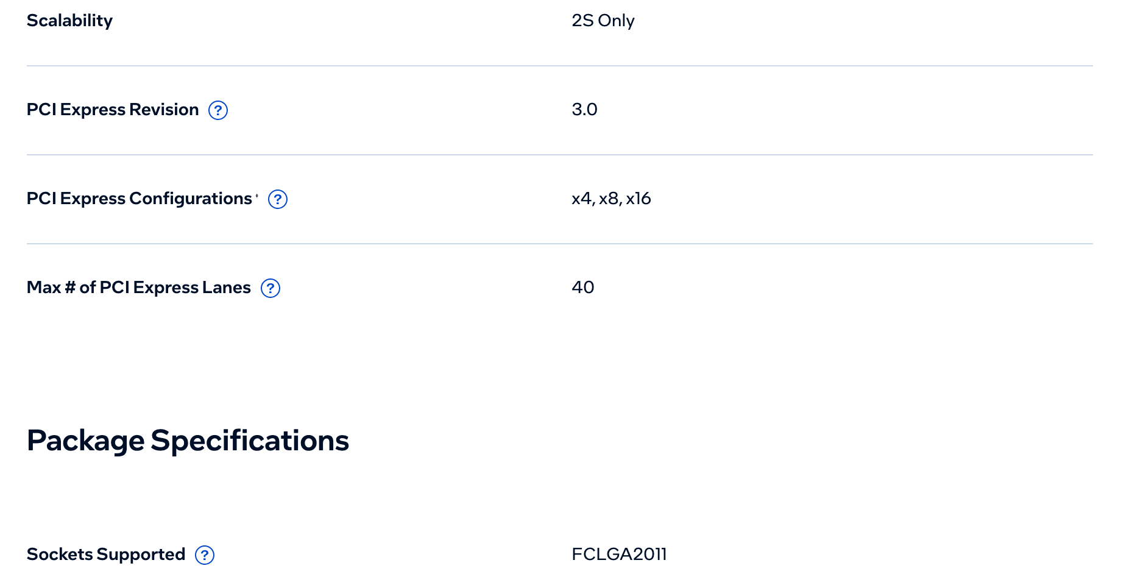Click the PCI Express Revision label

(x=113, y=110)
